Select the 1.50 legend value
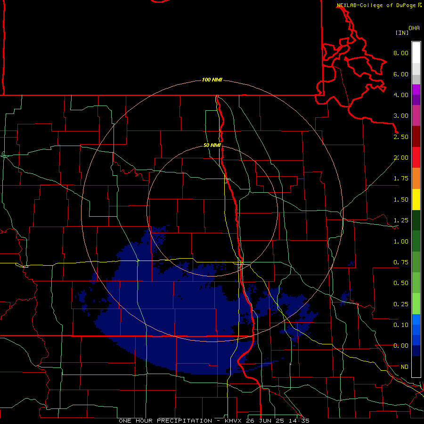424x424 pixels. pos(401,200)
